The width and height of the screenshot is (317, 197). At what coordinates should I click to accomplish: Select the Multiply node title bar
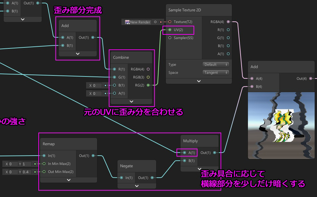click(x=200, y=141)
